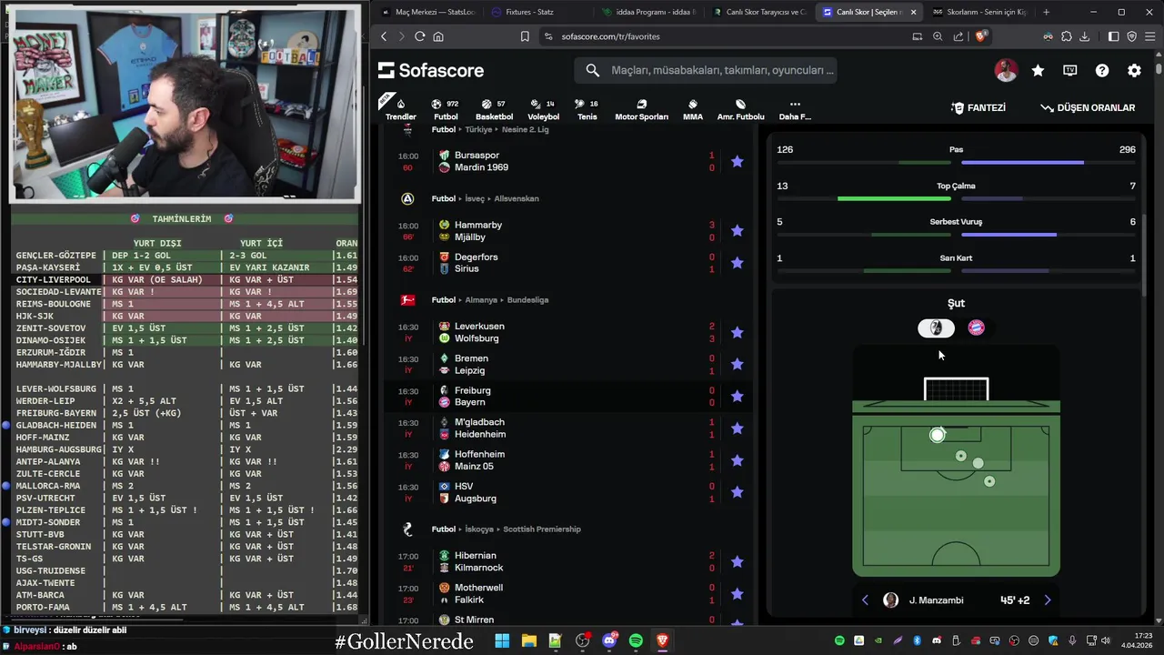Open the Trendler category
The height and width of the screenshot is (655, 1164).
point(401,109)
